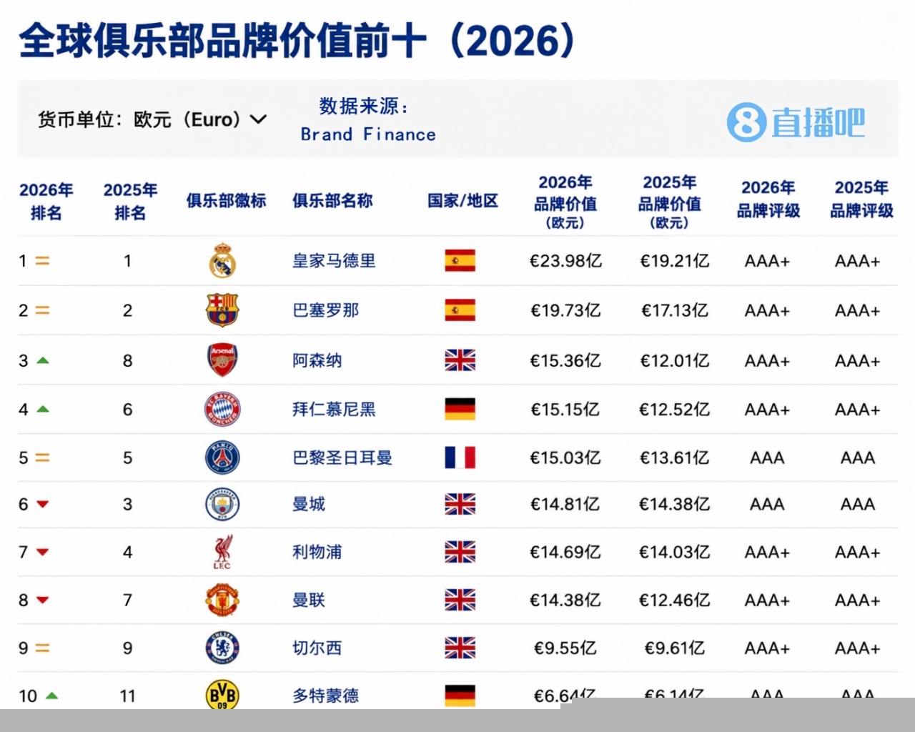This screenshot has width=915, height=732.
Task: Click the Chelsea club crest
Action: (222, 648)
